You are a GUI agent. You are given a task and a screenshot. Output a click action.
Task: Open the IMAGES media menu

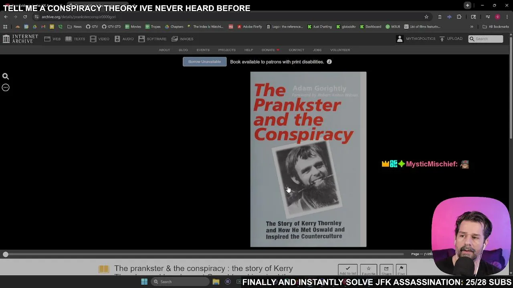[182, 39]
